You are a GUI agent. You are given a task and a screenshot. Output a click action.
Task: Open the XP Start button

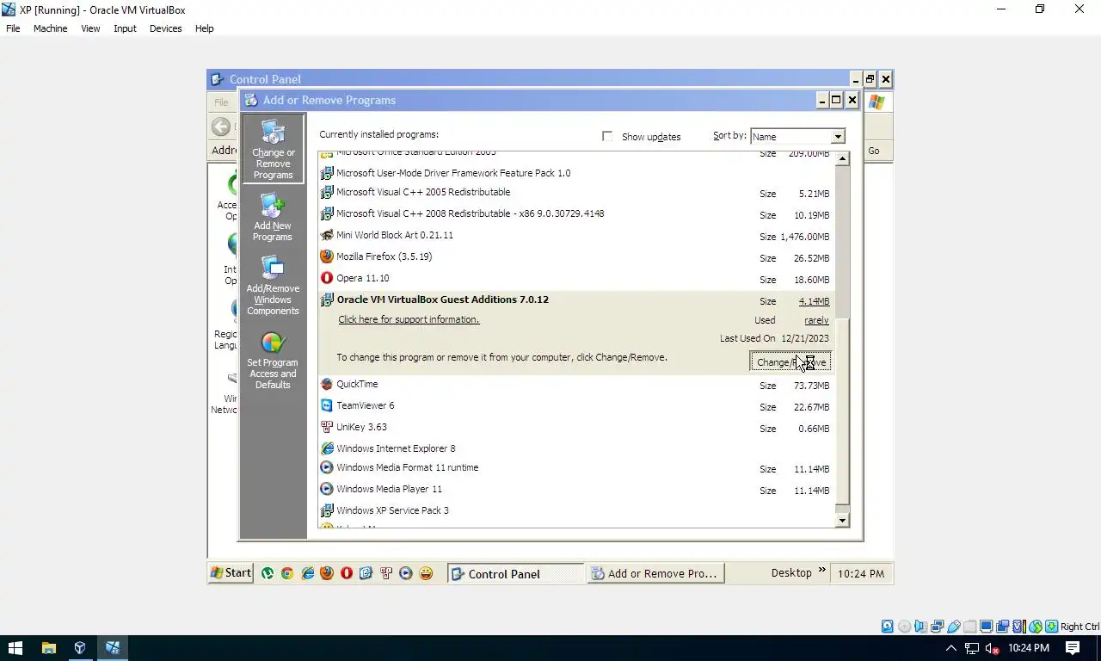[x=231, y=573]
